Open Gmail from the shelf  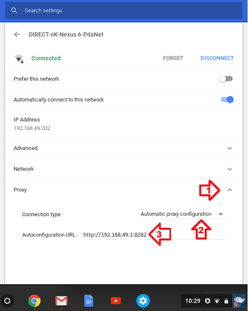pos(61,301)
